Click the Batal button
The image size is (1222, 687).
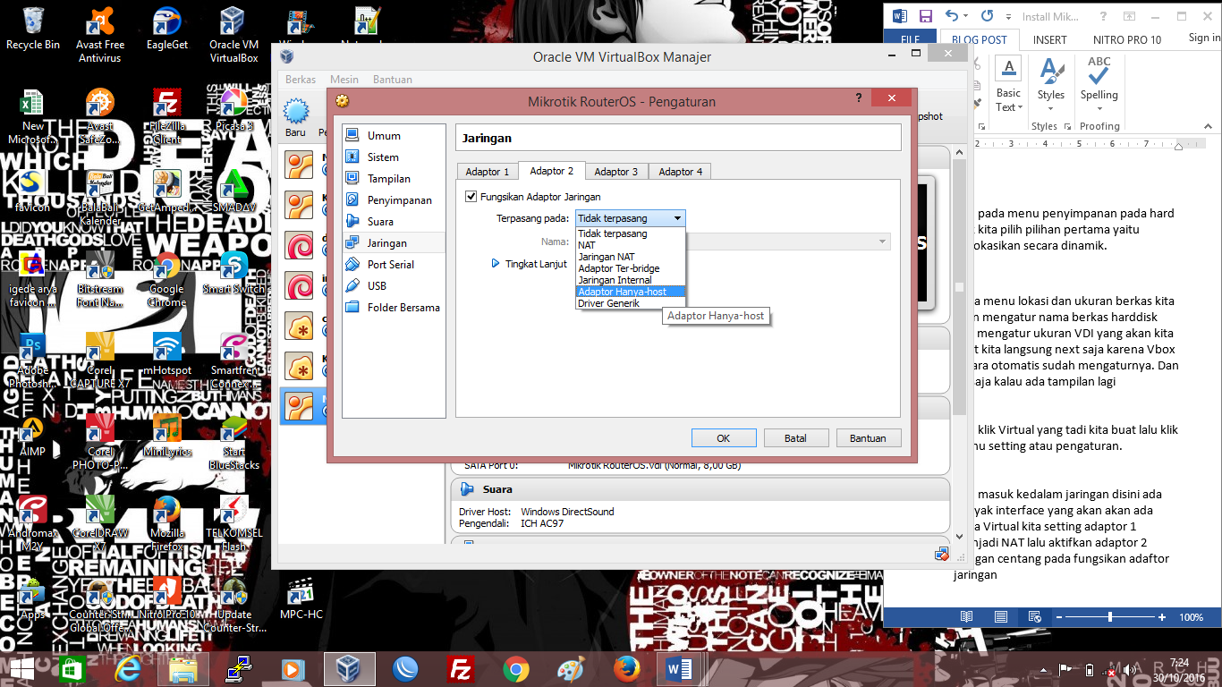tap(795, 438)
